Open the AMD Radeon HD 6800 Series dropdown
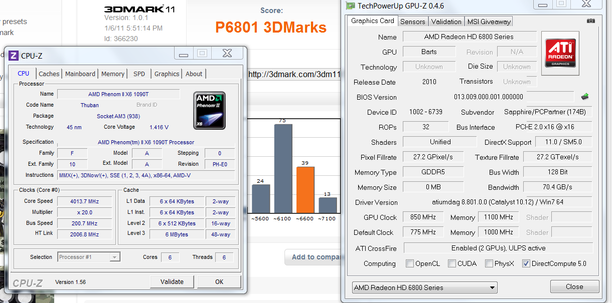 coord(424,287)
